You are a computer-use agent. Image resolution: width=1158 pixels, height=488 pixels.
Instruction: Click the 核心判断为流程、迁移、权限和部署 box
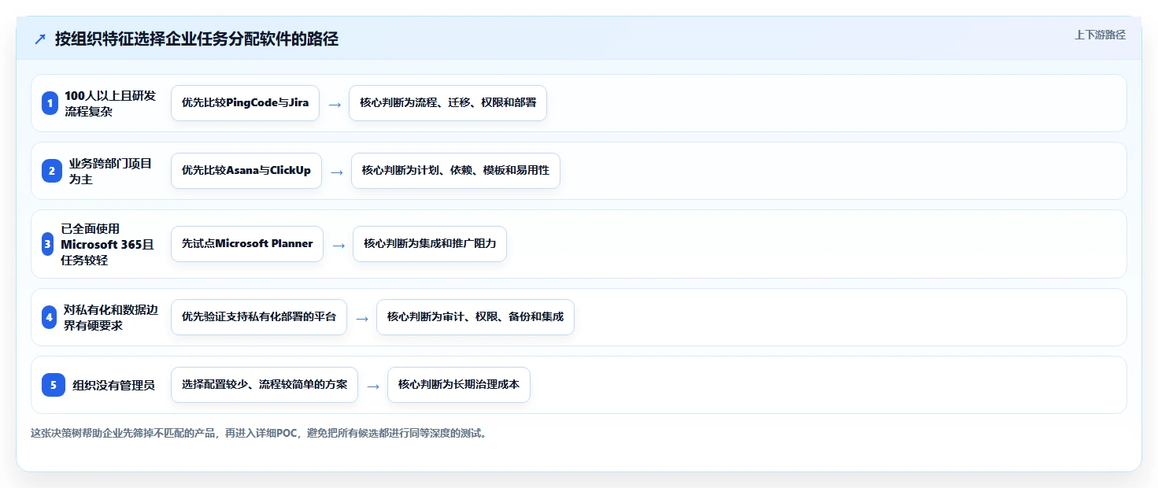tap(448, 103)
